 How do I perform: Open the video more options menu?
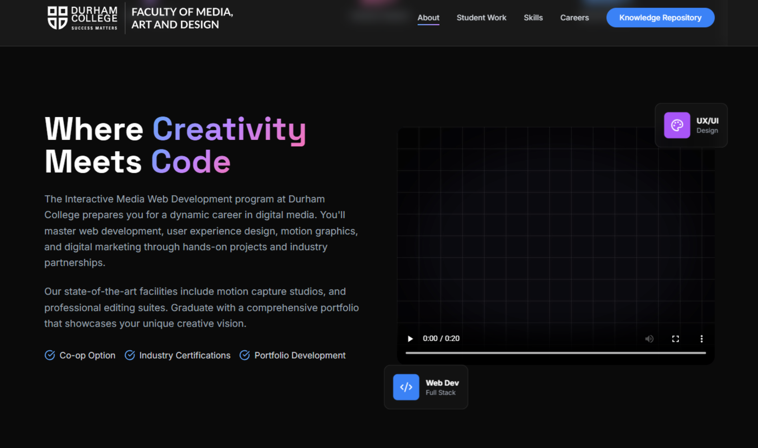click(x=701, y=339)
